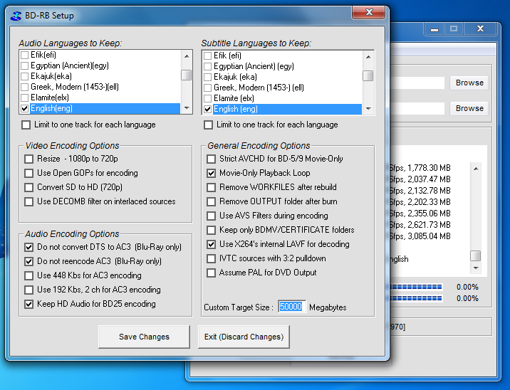Check Greek, Modern in Subtitle Languages list
Screen dimensions: 510x390
pos(207,88)
